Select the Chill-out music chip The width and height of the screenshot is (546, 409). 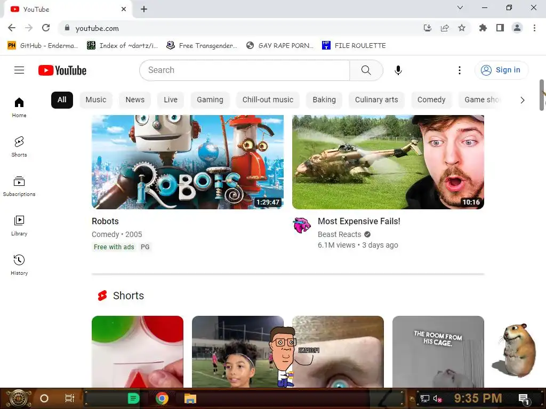click(x=268, y=100)
